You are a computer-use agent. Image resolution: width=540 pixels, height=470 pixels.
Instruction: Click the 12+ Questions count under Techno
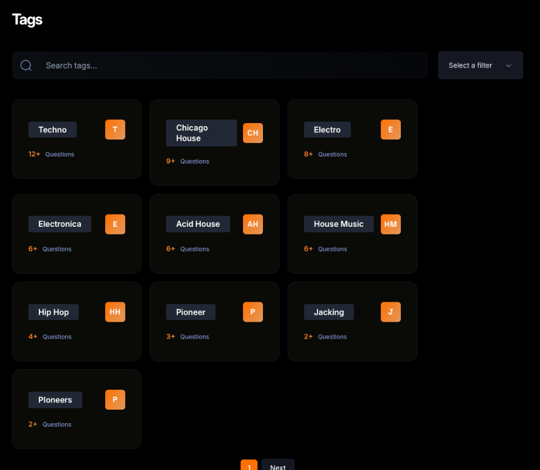(51, 154)
